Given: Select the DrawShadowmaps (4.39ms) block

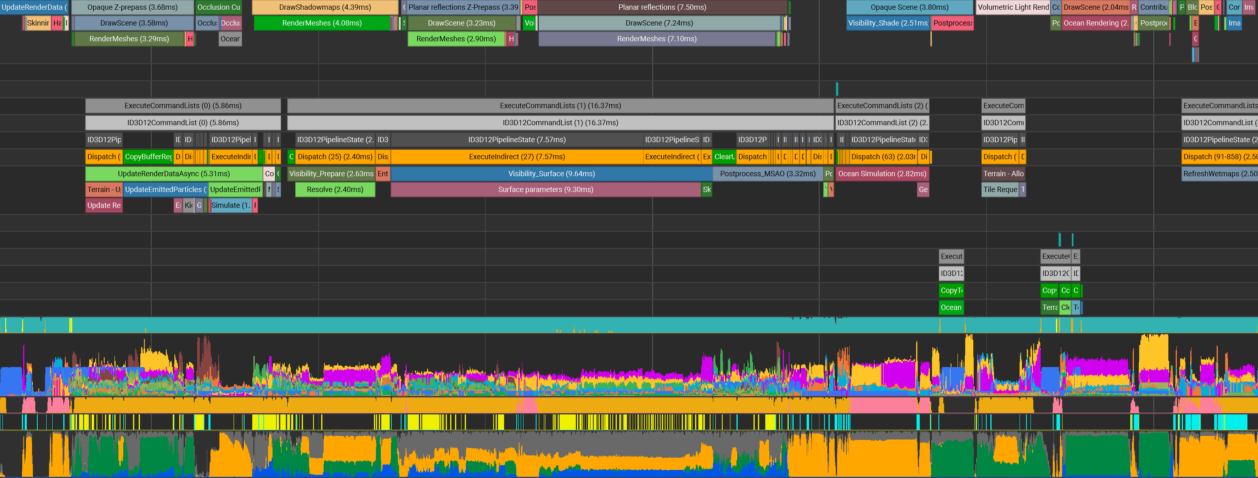Looking at the screenshot, I should [325, 7].
